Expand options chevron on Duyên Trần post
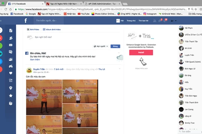202x134 pixels. coord(120,68)
